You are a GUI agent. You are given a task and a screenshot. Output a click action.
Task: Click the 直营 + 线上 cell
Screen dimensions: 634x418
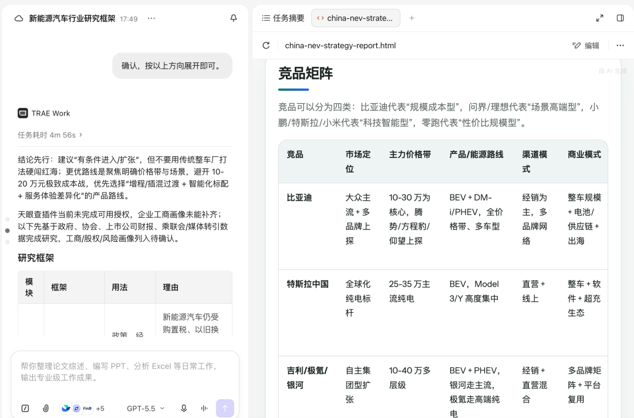tap(533, 291)
